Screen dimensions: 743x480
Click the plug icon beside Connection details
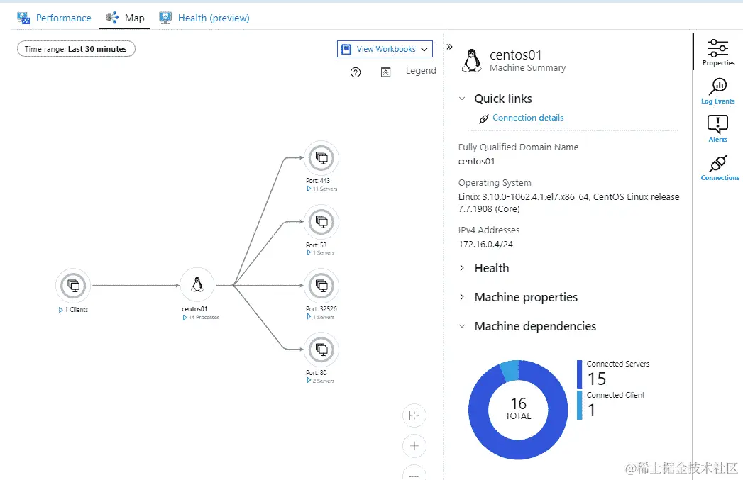[483, 118]
